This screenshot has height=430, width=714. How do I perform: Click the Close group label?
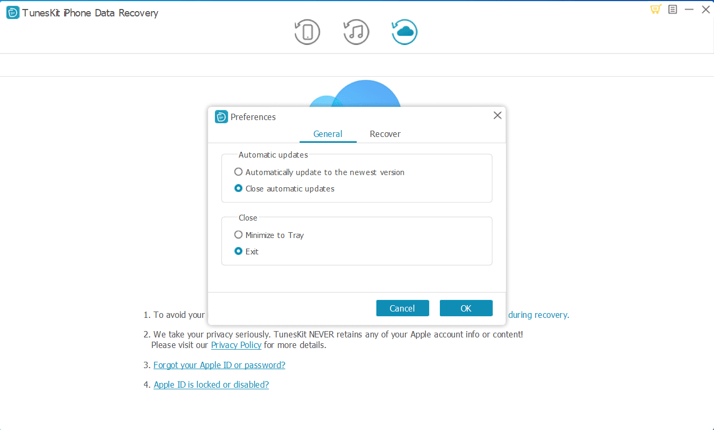point(248,218)
